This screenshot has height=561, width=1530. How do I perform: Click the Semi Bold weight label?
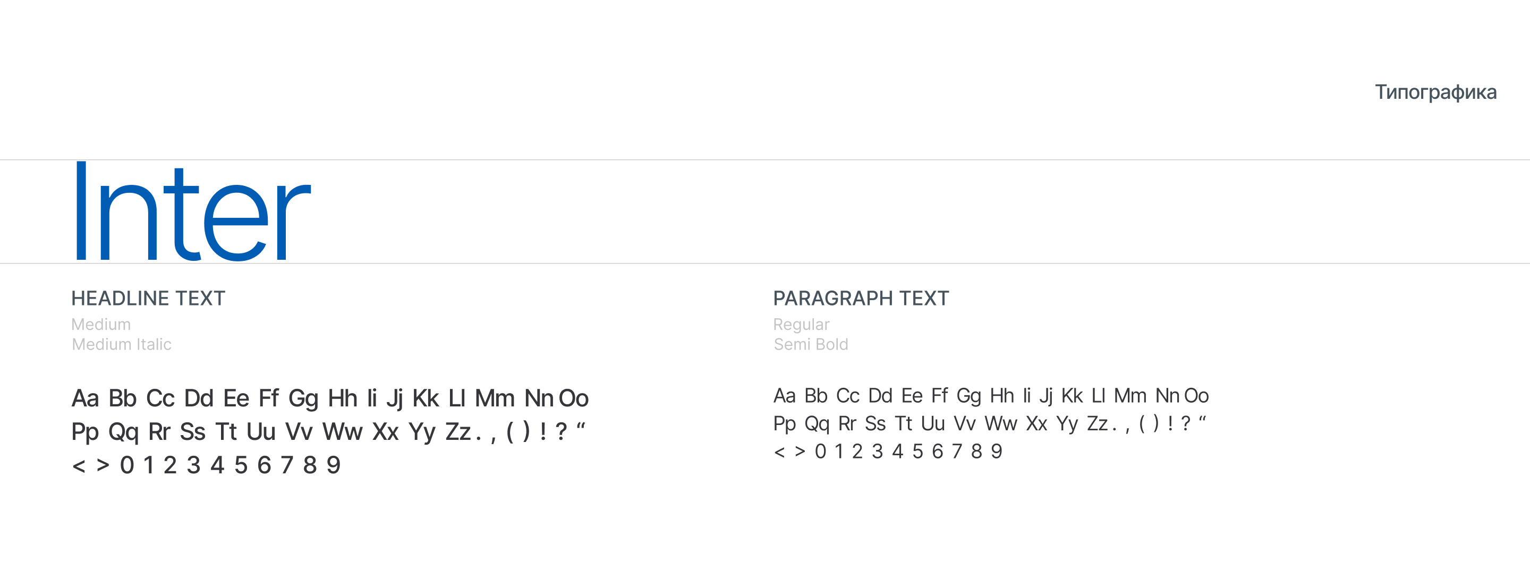811,344
